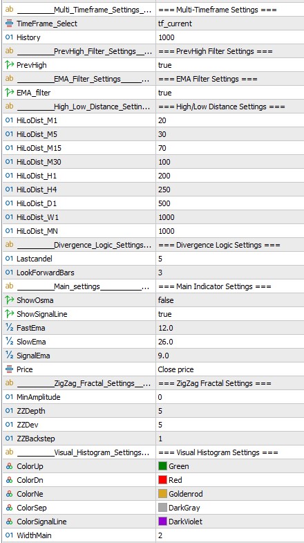The width and height of the screenshot is (304, 543).
Task: Click the double-type icon beside SignalEma
Action: [10, 356]
